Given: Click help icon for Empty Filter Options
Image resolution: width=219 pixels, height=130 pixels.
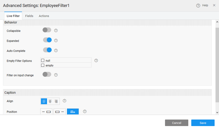Looking at the screenshot, I should click(x=96, y=61).
